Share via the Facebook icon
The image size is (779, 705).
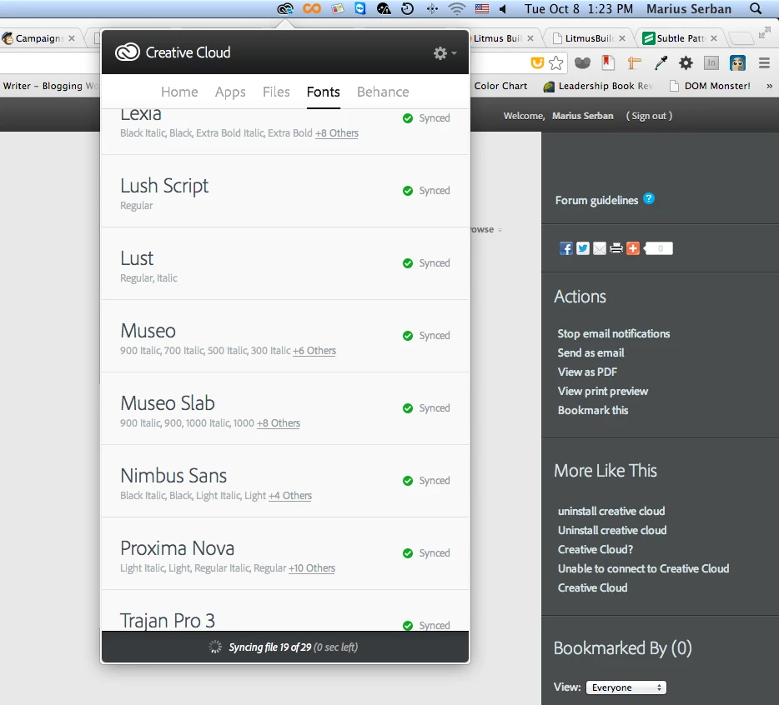point(565,248)
